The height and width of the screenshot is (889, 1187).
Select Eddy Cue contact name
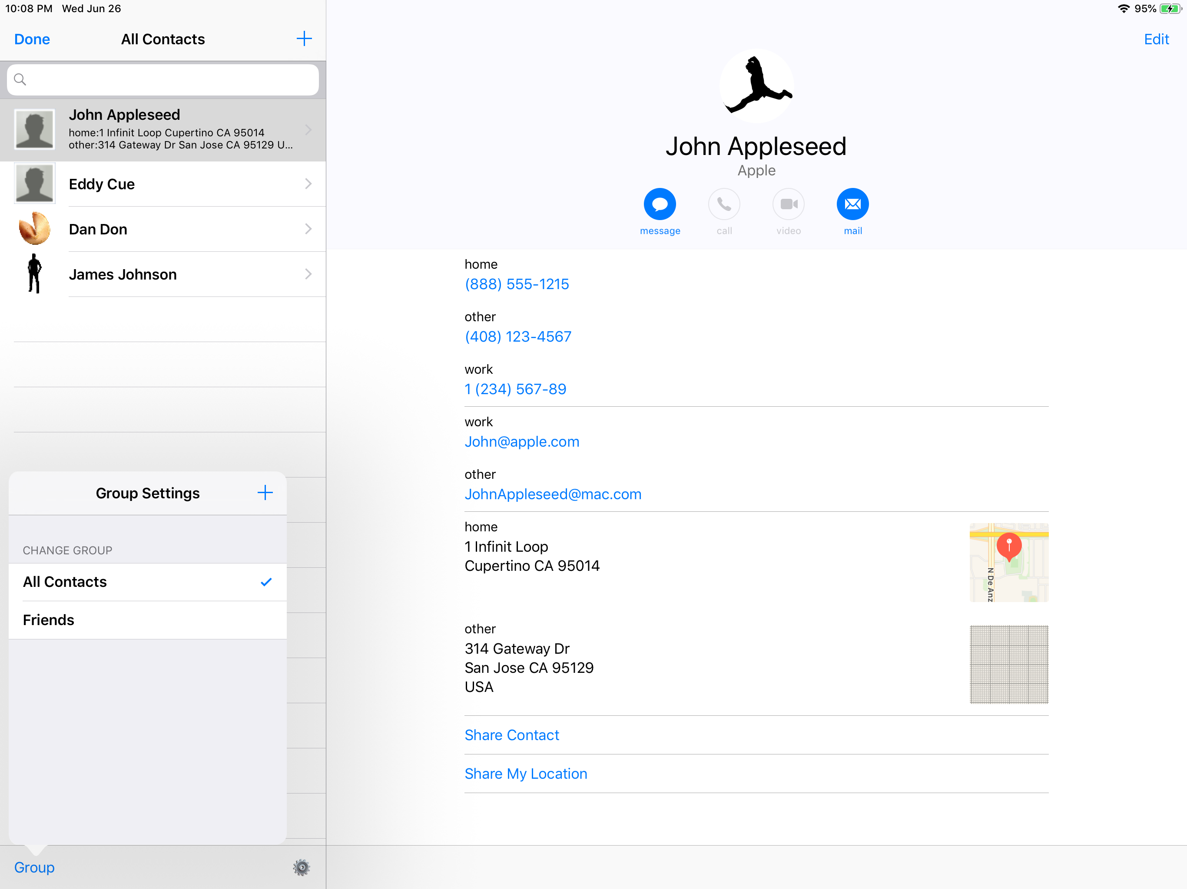(101, 184)
